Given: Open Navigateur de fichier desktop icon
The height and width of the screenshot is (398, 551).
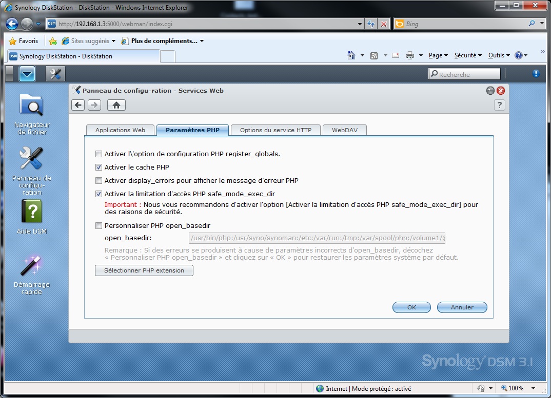Looking at the screenshot, I should click(x=32, y=114).
